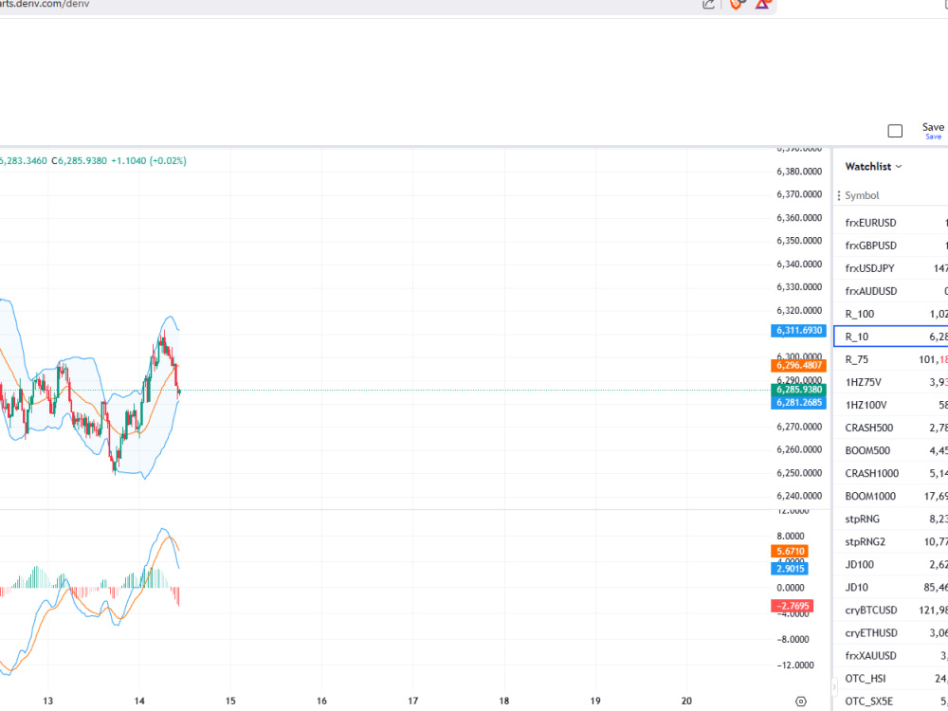Expand the Watchlist dropdown

tap(873, 166)
